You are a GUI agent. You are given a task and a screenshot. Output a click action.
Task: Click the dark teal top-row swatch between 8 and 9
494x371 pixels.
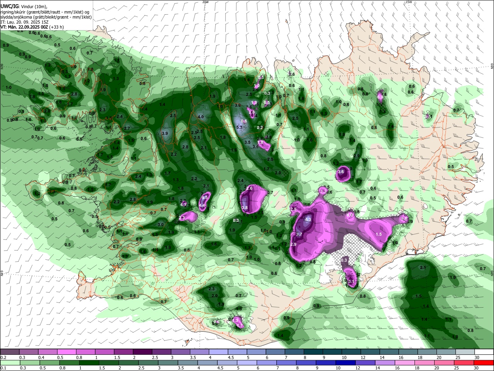[x=313, y=352]
